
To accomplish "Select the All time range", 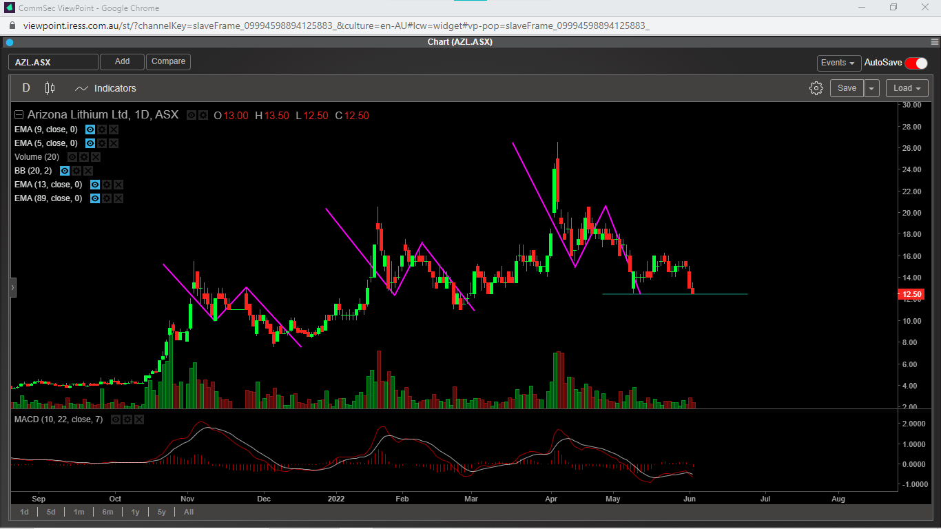I will [x=189, y=512].
